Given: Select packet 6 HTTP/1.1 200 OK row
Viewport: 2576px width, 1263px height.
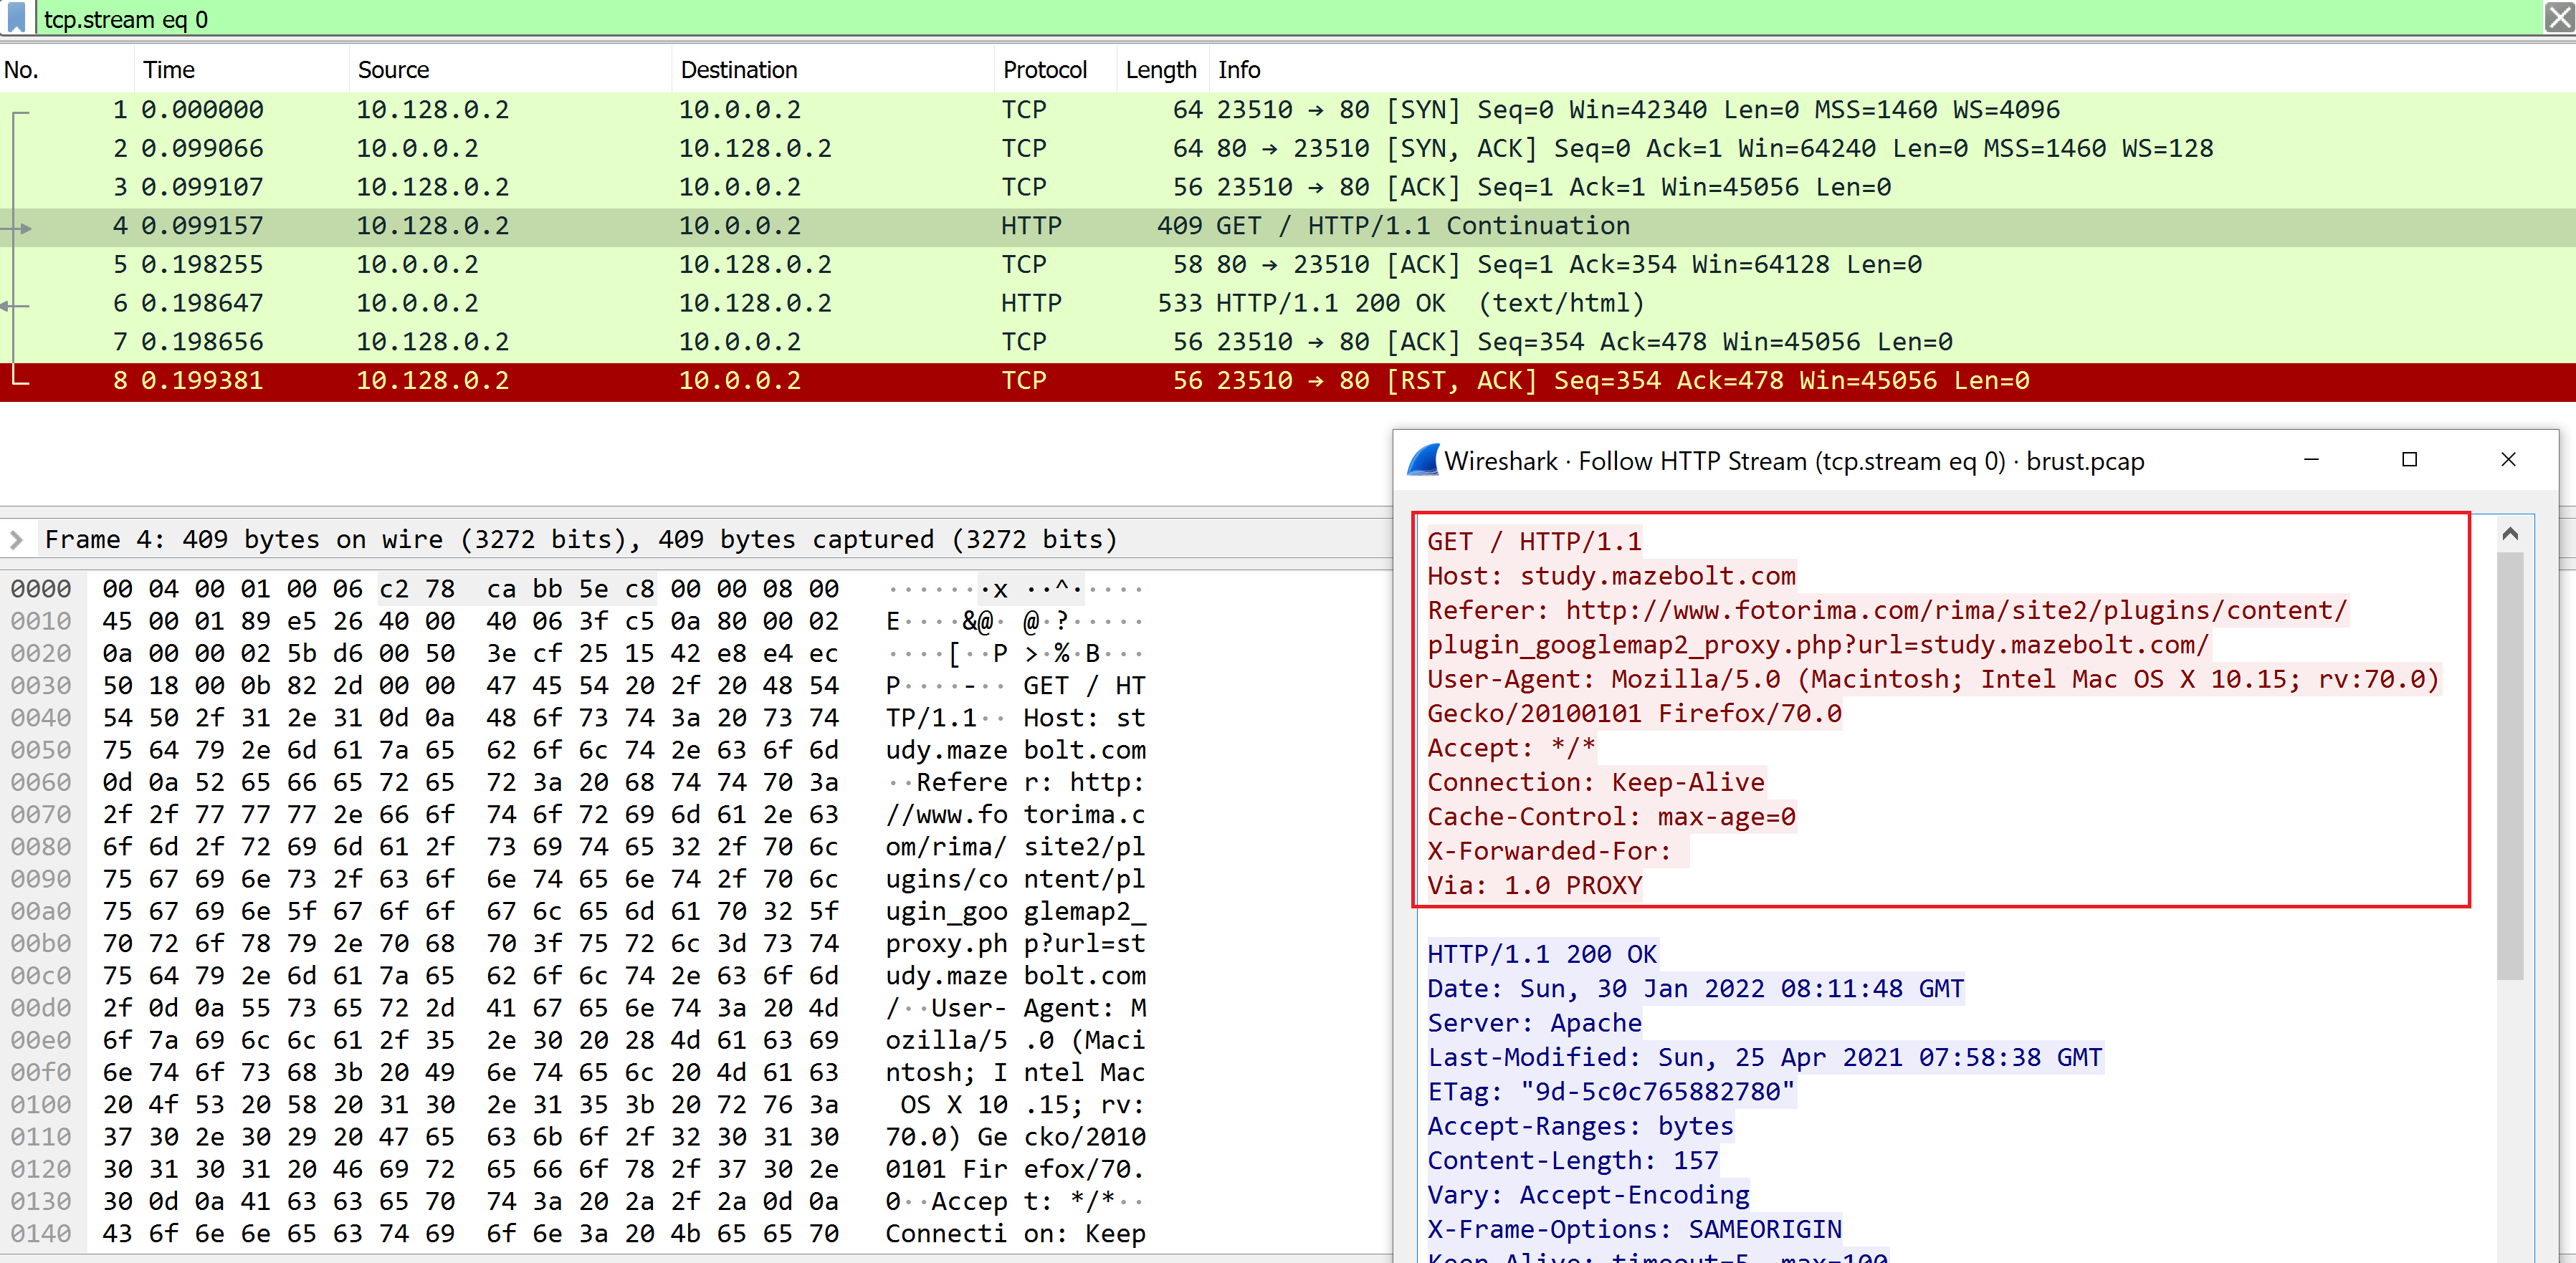Looking at the screenshot, I should [x=1288, y=304].
